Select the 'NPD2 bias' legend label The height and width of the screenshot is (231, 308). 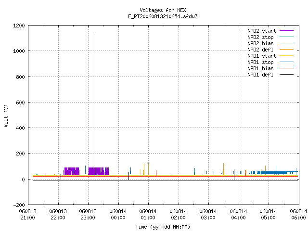tap(260, 43)
